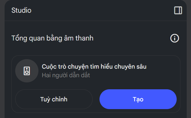
Task: Click the Tuỳ chỉnh button
Action: pos(54,99)
